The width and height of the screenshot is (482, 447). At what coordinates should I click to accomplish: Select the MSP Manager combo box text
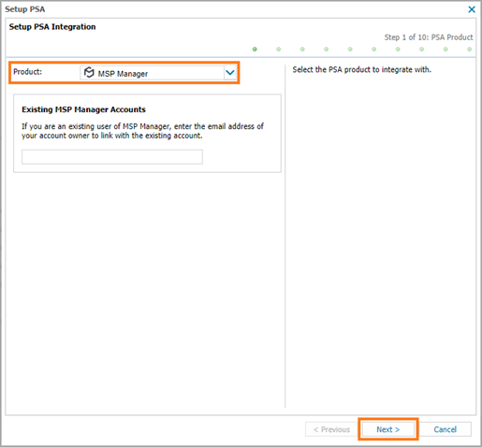coord(123,74)
